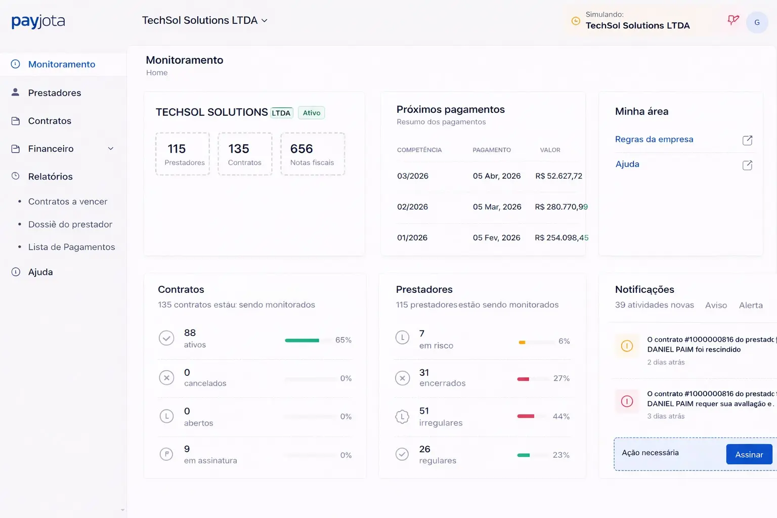Viewport: 777px width, 518px height.
Task: Open Regras da empresa external link icon
Action: click(747, 140)
